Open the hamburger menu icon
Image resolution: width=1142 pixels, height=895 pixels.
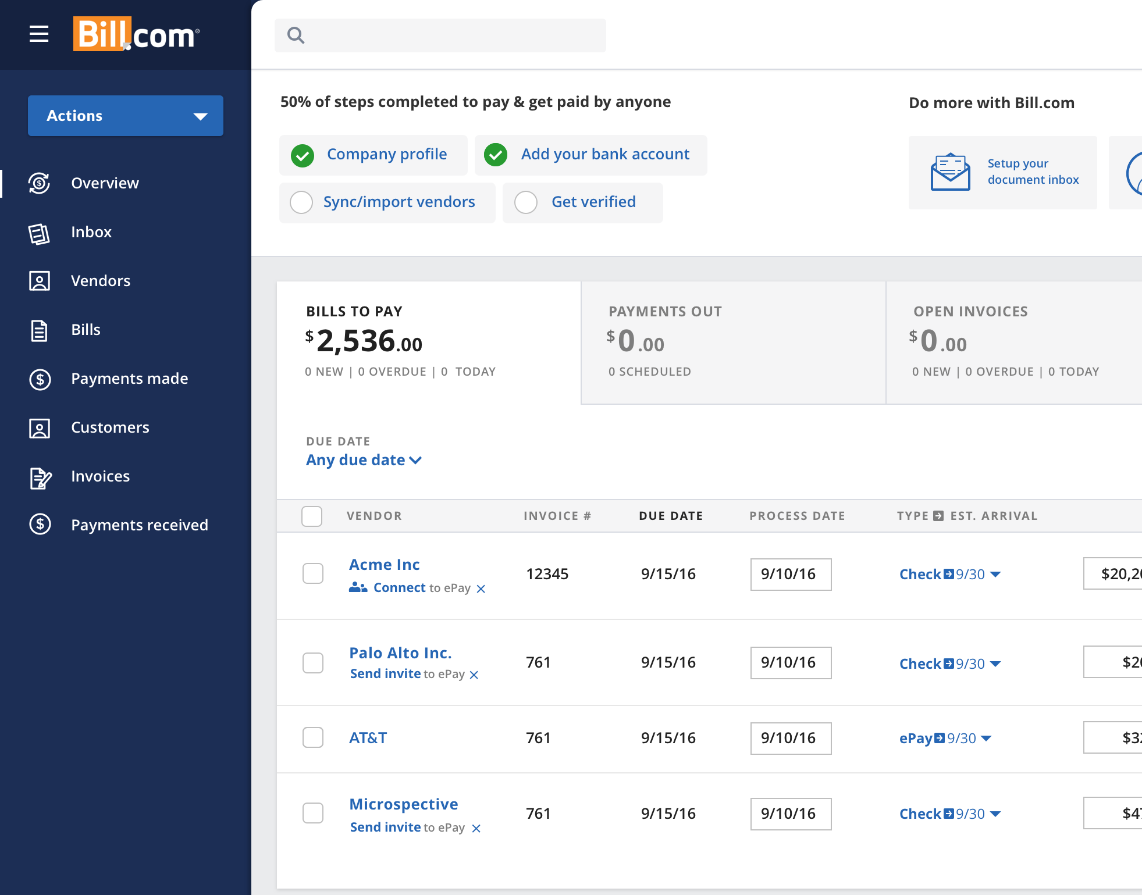[x=39, y=34]
